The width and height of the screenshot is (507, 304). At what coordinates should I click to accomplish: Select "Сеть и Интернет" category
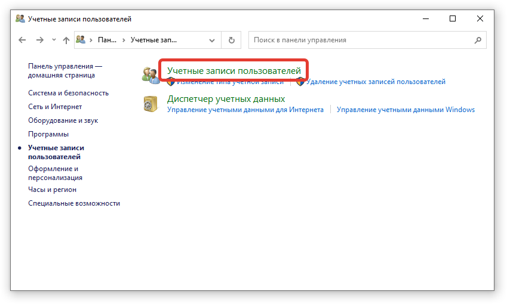[x=55, y=107]
